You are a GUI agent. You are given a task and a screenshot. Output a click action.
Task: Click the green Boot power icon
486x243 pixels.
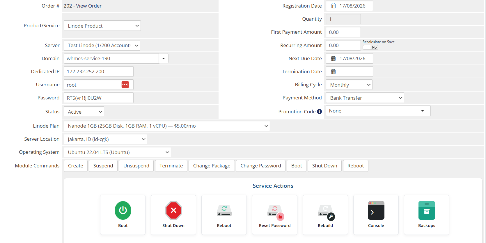pos(123,210)
